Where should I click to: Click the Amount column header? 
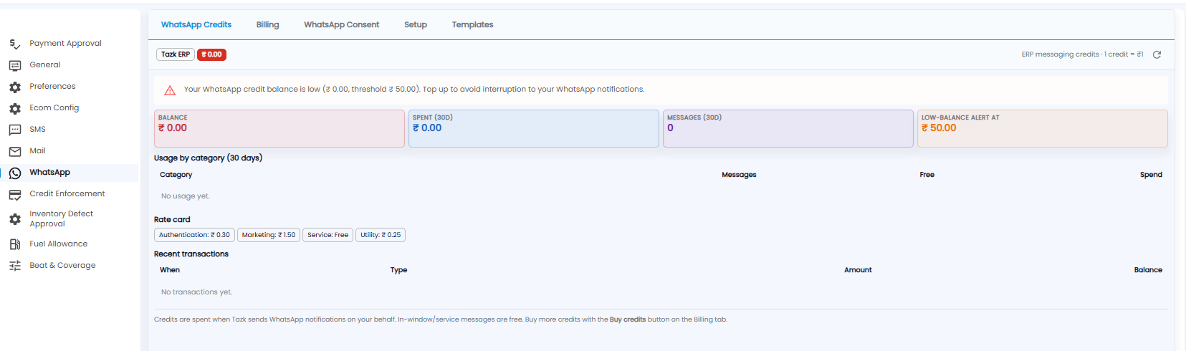point(858,270)
